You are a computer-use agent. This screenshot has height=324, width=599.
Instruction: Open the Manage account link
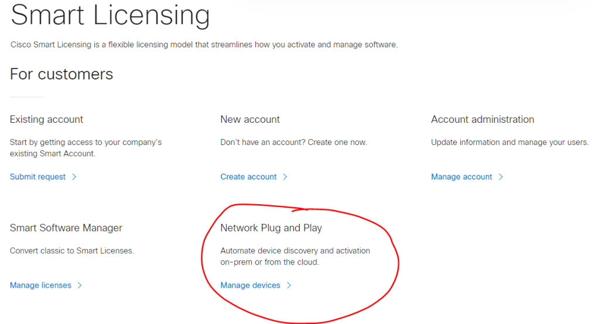(x=461, y=177)
